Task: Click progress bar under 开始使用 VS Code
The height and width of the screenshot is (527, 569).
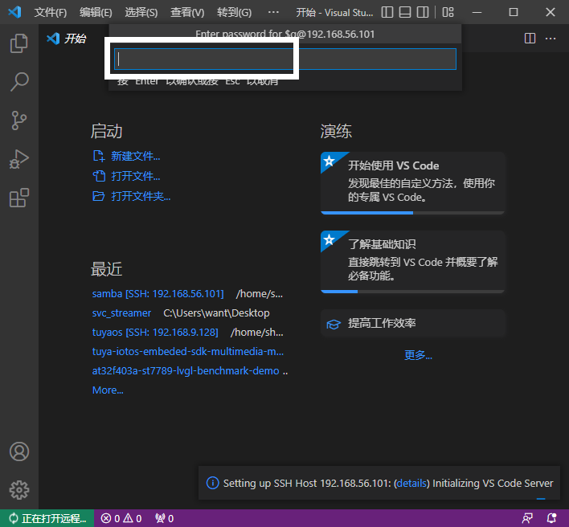Action: 412,213
